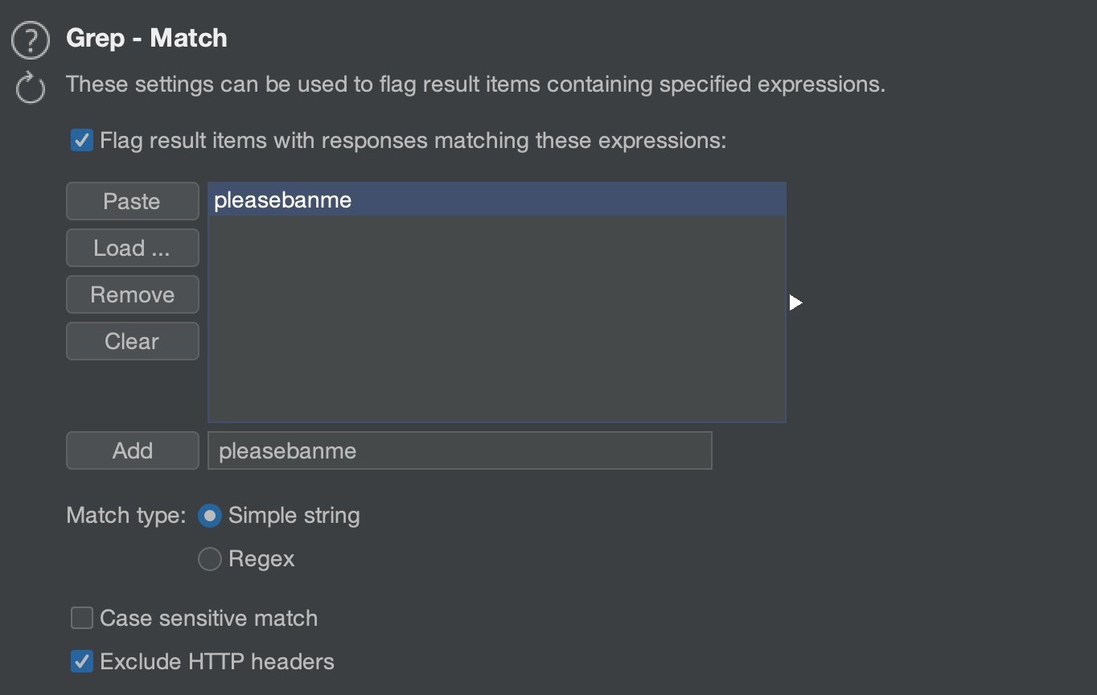
Task: Click the Regex option label text
Action: coord(261,559)
